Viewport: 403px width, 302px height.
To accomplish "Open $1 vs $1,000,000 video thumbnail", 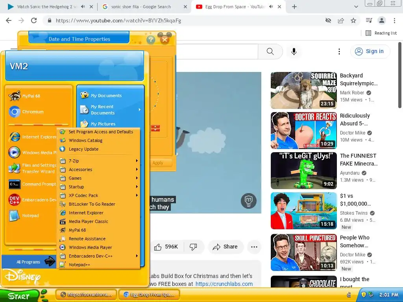I will point(303,211).
